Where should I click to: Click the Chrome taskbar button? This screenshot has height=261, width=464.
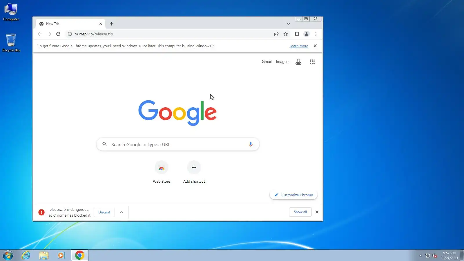pyautogui.click(x=80, y=255)
